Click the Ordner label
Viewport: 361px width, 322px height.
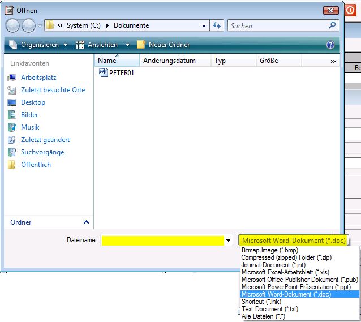click(x=21, y=222)
